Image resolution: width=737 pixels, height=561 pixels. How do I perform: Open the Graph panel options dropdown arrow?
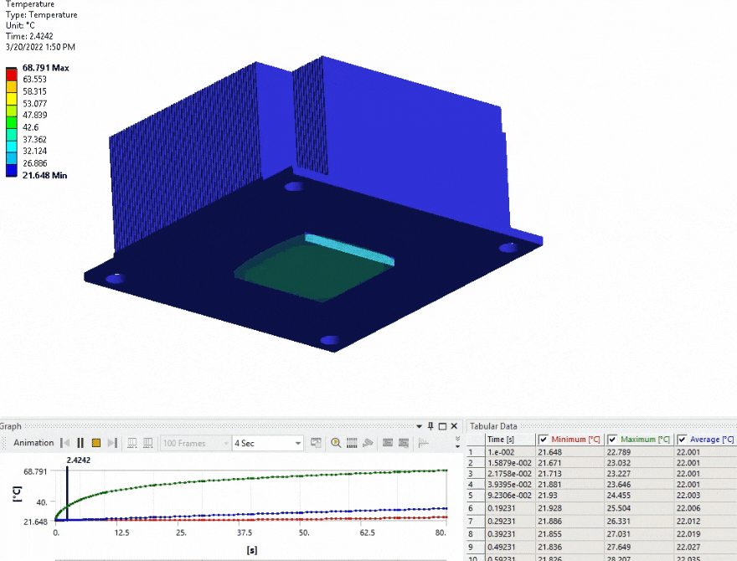(x=419, y=426)
